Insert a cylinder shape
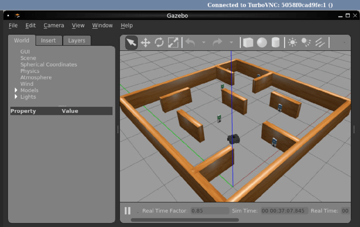Screen dimensions: 360x227 276,43
